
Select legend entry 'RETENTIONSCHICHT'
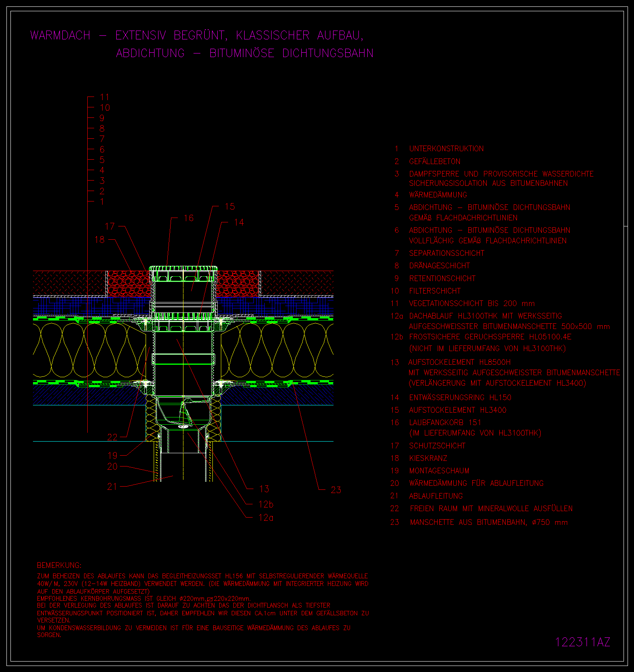point(442,278)
